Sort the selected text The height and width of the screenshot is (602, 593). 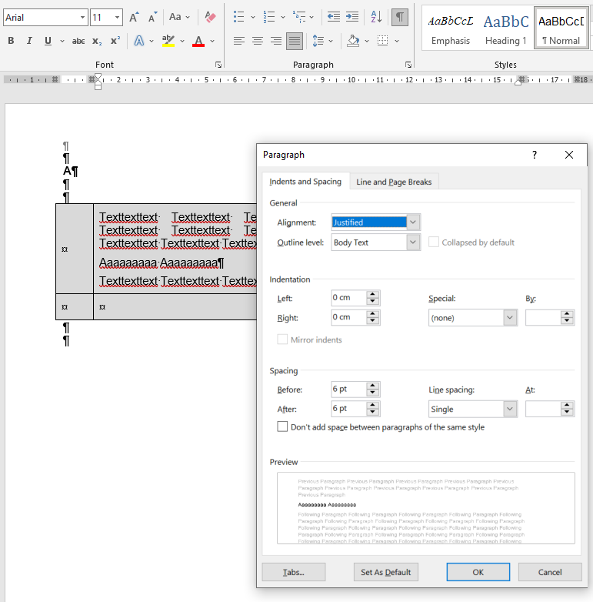(376, 17)
